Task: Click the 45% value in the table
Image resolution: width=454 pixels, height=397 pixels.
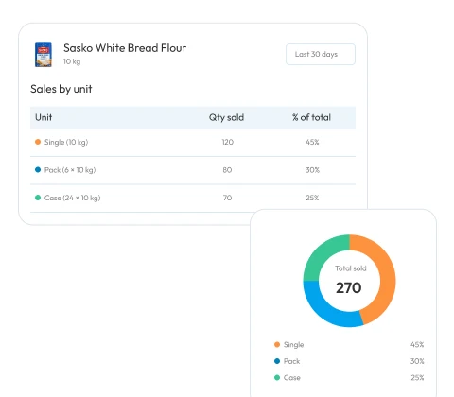Action: point(312,142)
